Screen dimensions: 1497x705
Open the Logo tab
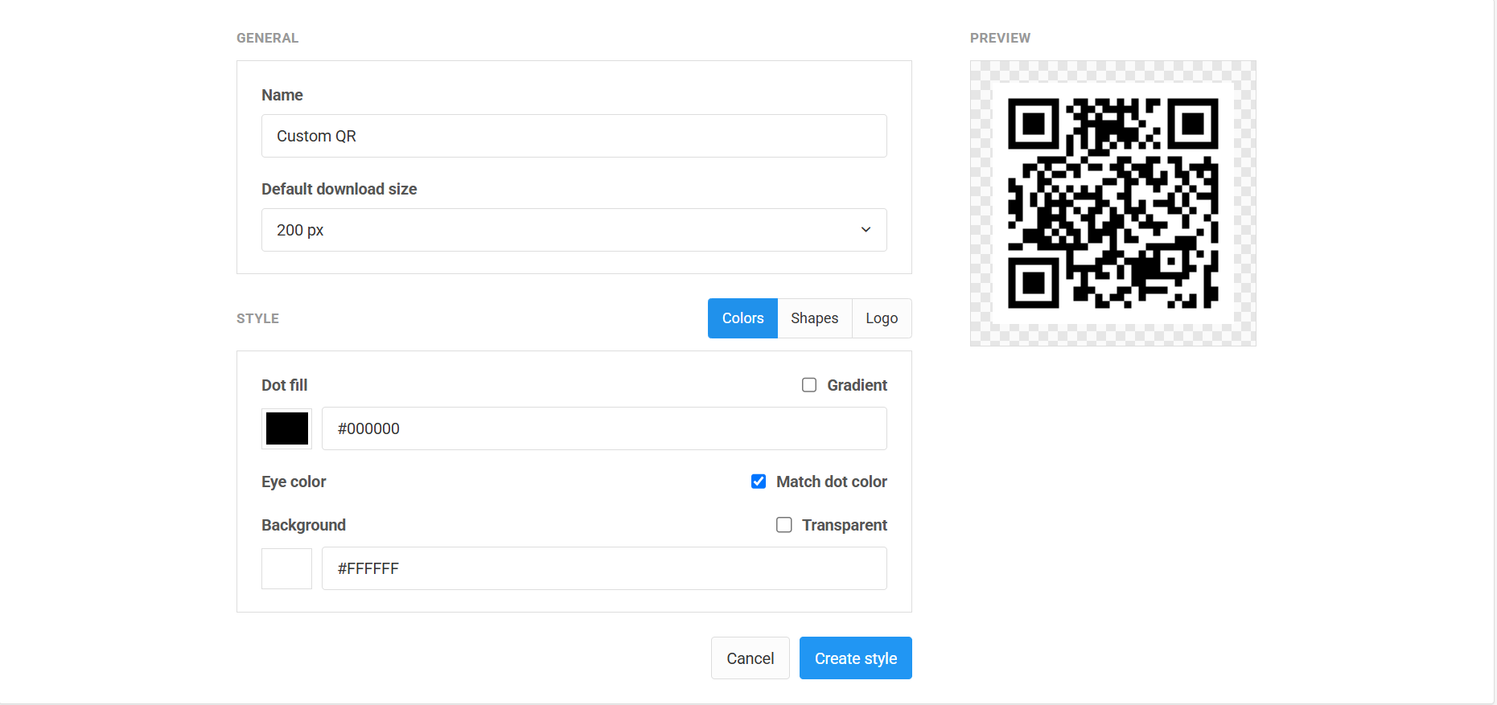(882, 318)
